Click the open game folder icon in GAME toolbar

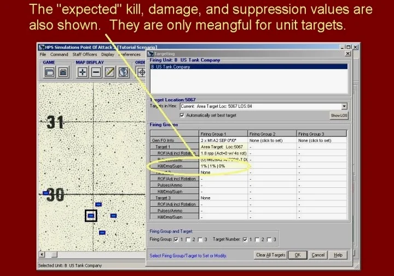pyautogui.click(x=49, y=72)
